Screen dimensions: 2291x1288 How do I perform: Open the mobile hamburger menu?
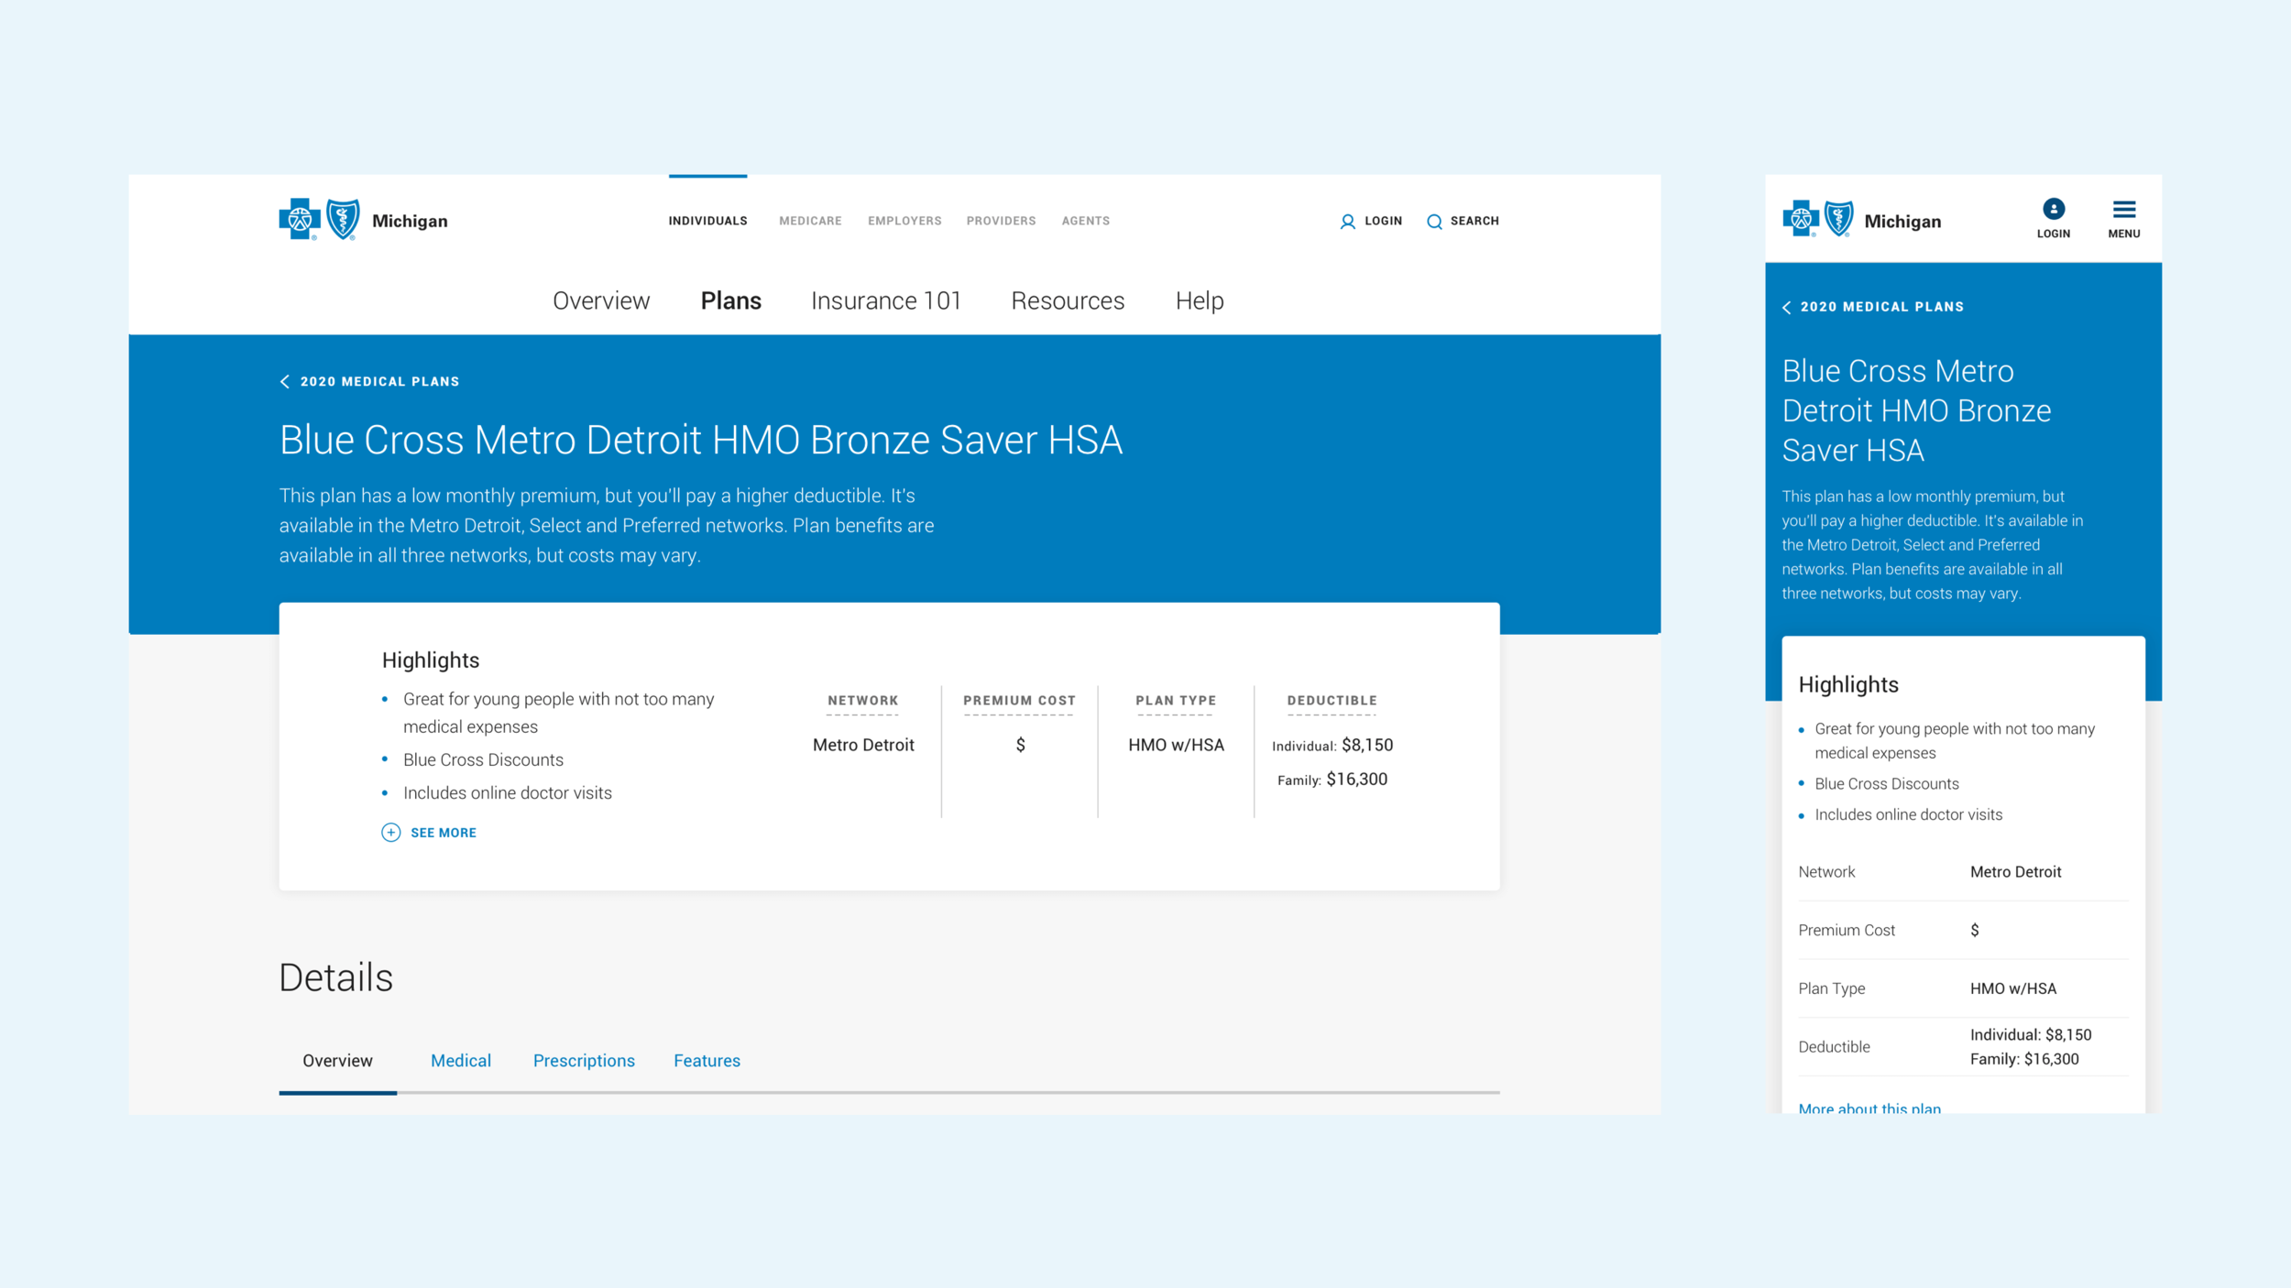pos(2124,211)
